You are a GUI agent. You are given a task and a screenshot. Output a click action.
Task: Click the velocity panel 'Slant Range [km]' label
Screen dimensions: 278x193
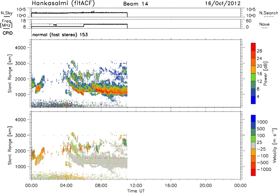point(10,146)
